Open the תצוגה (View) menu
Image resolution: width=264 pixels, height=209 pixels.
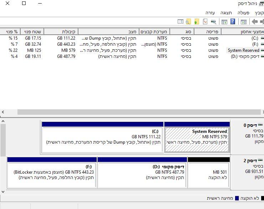click(x=226, y=13)
